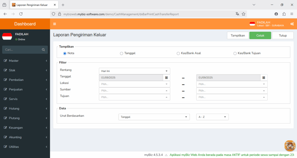Open the second Sumber Pilih dropdown
This screenshot has width=297, height=158.
(232, 91)
